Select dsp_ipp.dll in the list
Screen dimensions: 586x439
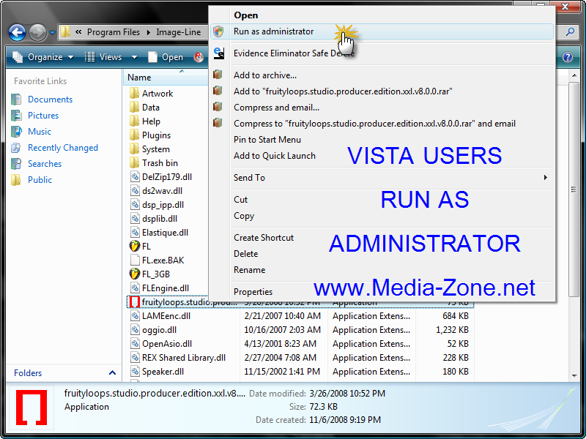[x=163, y=205]
